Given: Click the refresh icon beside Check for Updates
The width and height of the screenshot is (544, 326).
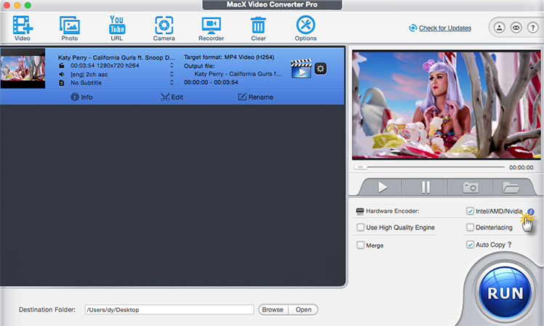Looking at the screenshot, I should (412, 28).
